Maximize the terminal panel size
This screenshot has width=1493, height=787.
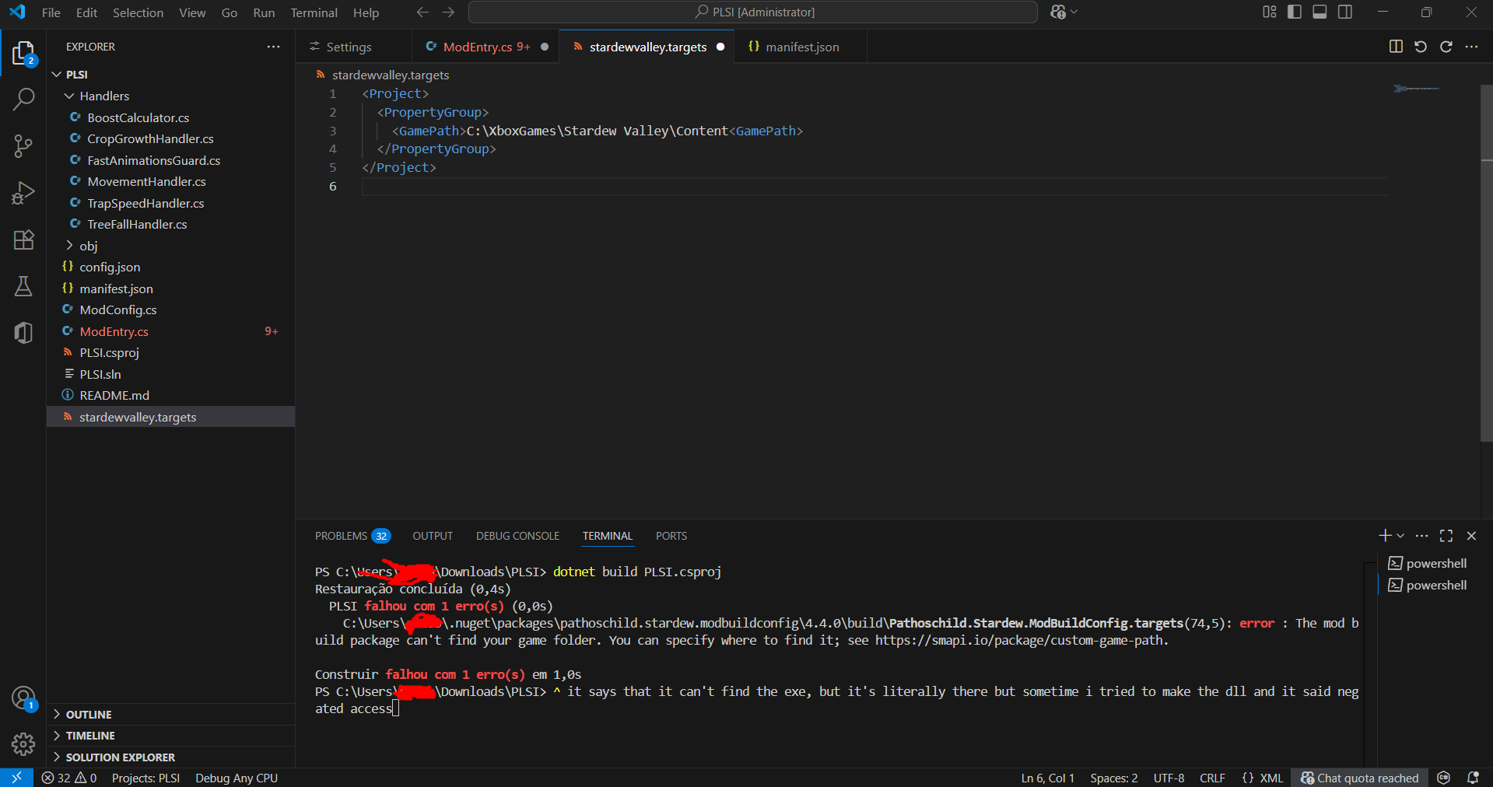pyautogui.click(x=1446, y=536)
